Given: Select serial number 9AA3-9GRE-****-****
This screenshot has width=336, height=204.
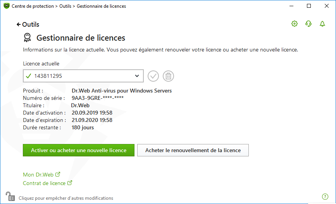Looking at the screenshot, I should (98, 98).
